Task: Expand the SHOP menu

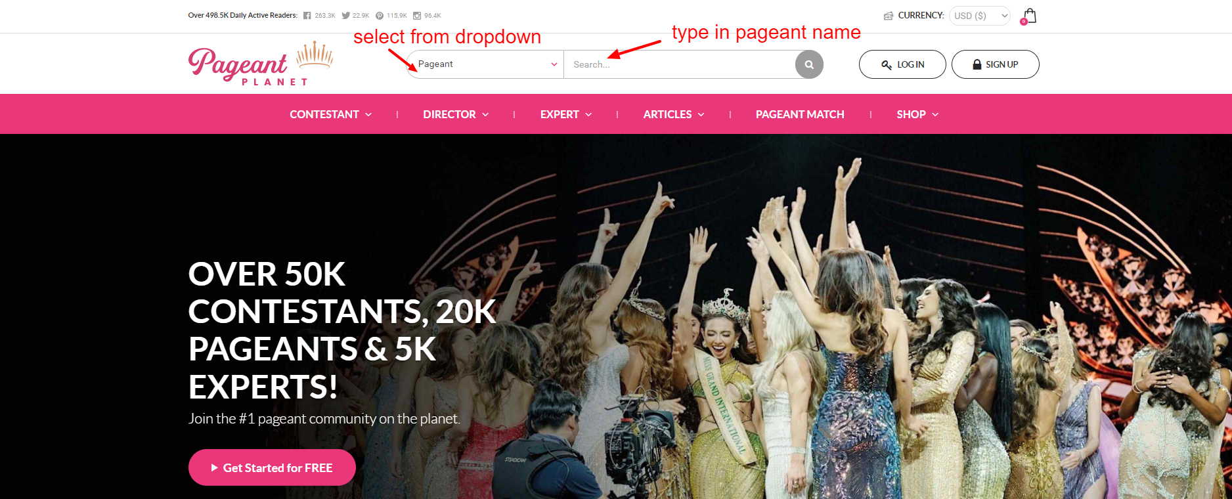Action: 917,114
